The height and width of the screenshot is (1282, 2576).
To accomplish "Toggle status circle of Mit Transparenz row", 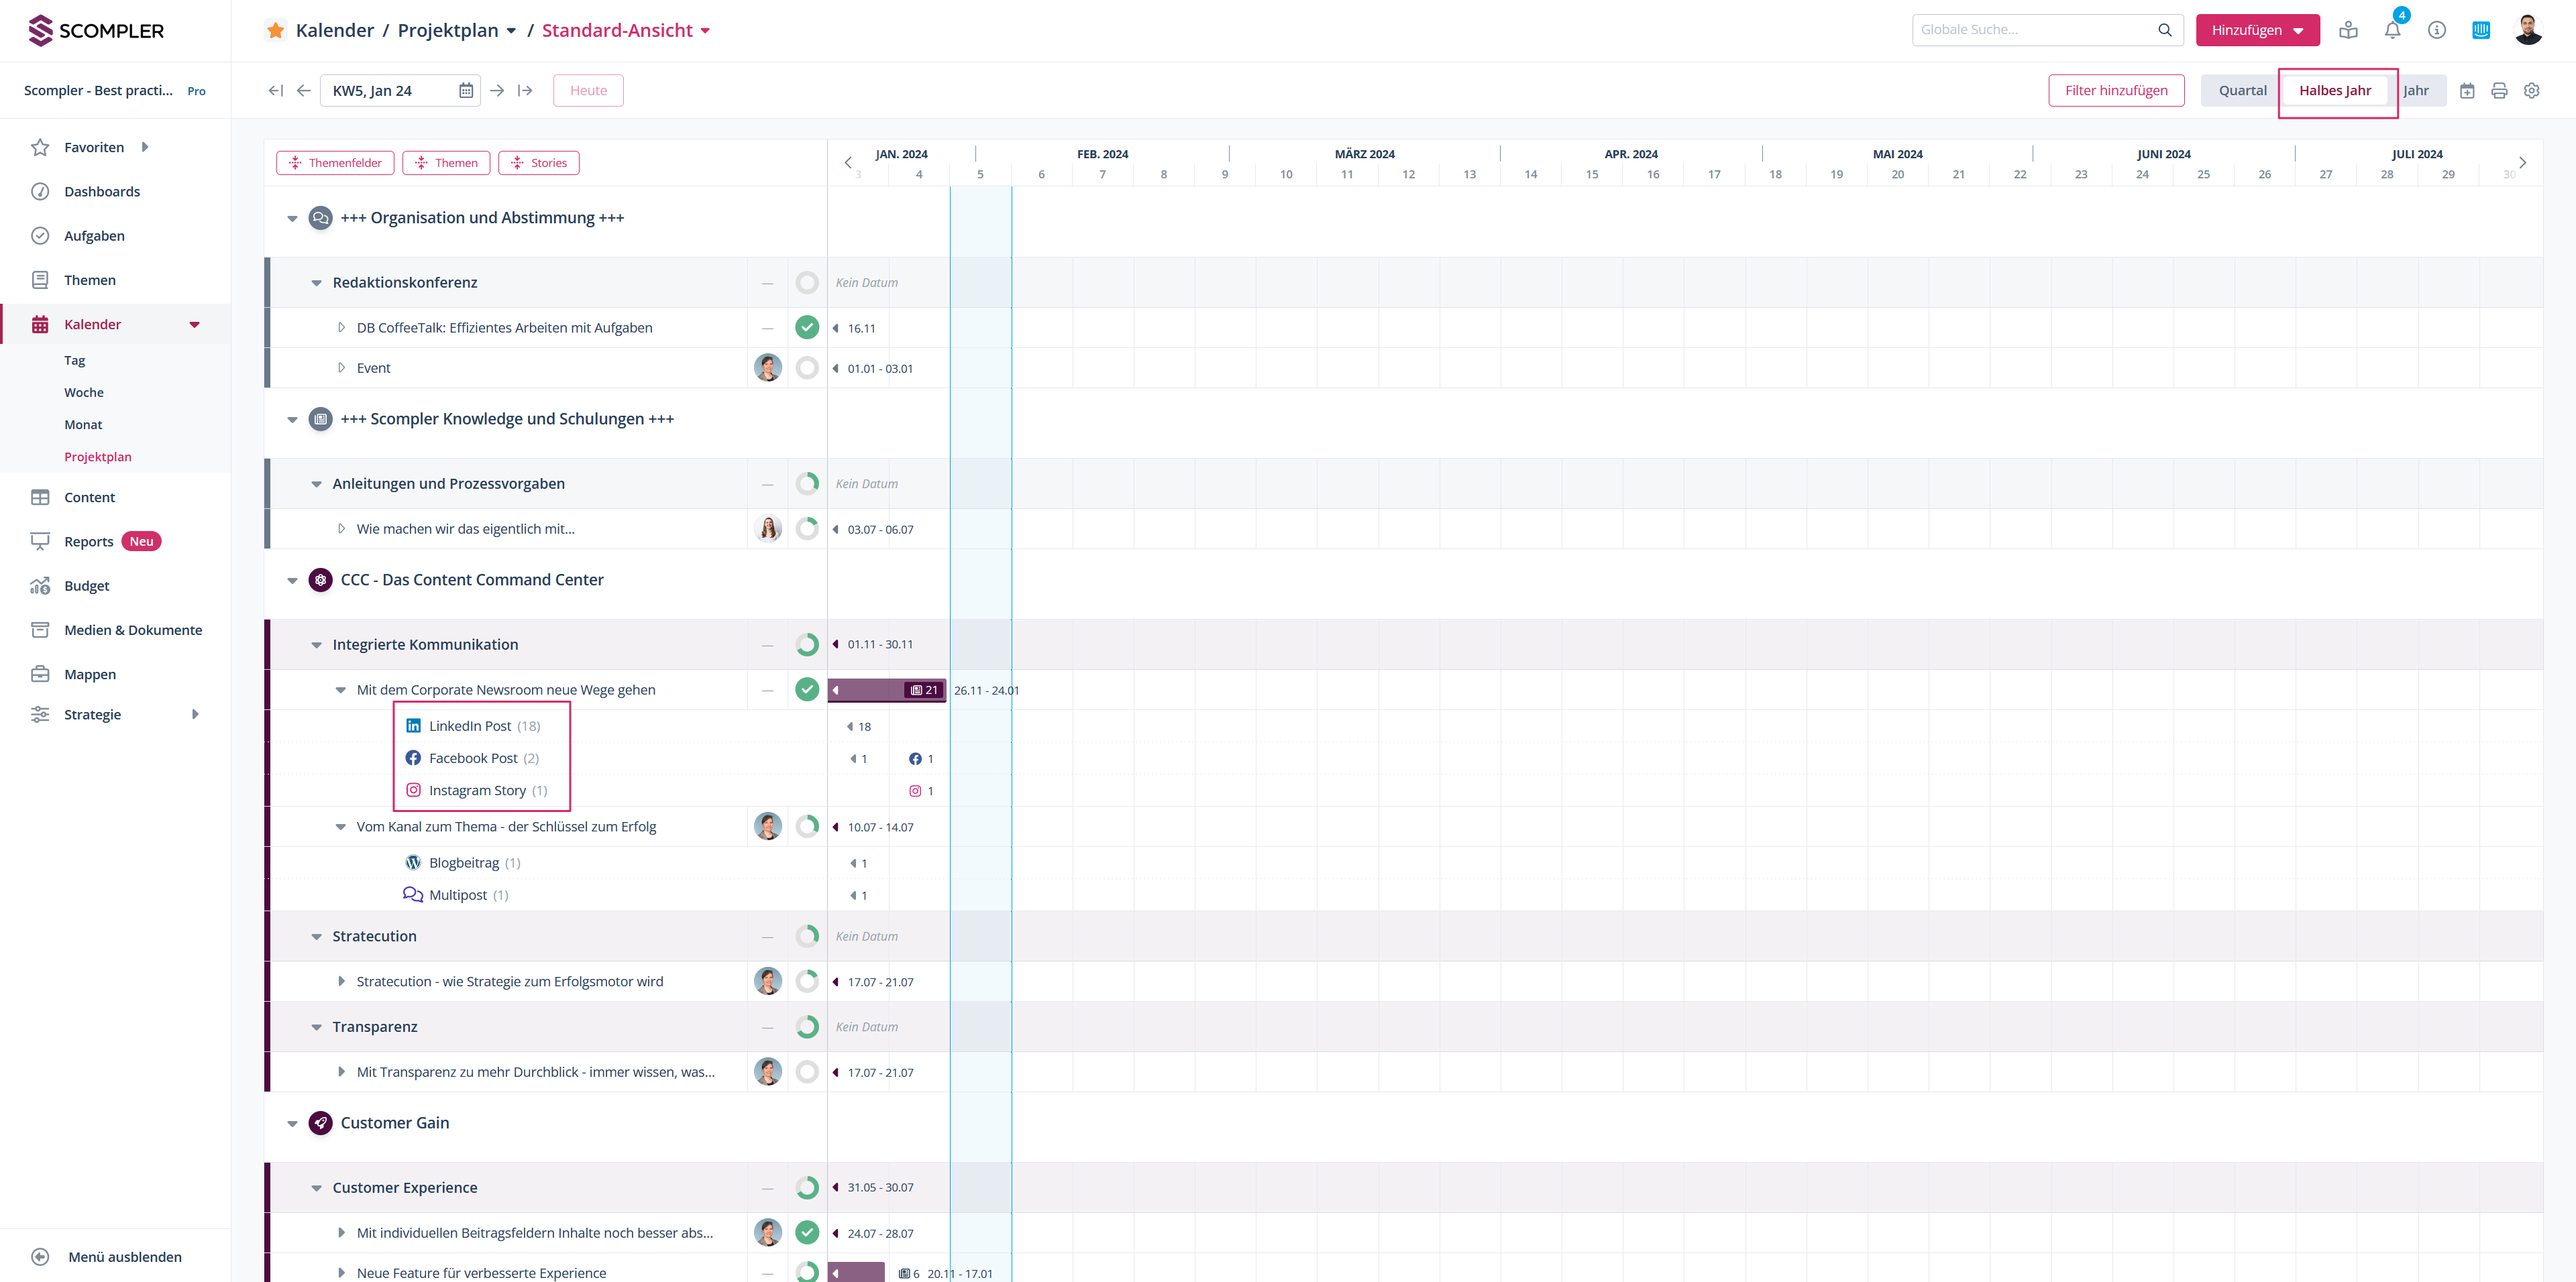I will (807, 1072).
